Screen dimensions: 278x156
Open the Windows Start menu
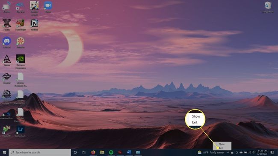(4, 152)
